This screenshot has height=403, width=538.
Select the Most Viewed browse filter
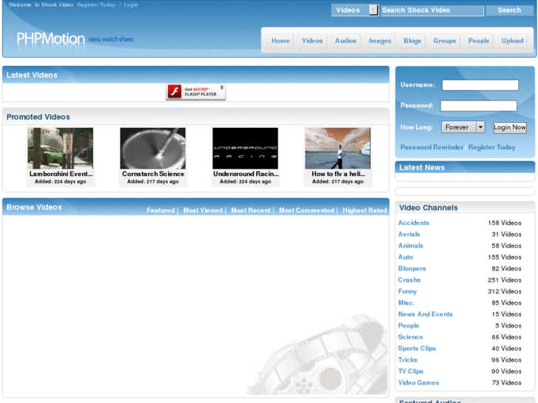coord(203,210)
